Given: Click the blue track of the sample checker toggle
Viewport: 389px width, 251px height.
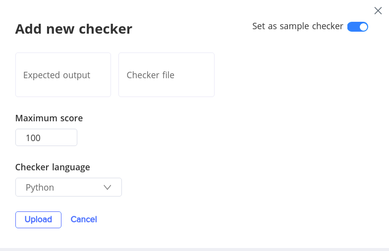Looking at the screenshot, I should 352,27.
